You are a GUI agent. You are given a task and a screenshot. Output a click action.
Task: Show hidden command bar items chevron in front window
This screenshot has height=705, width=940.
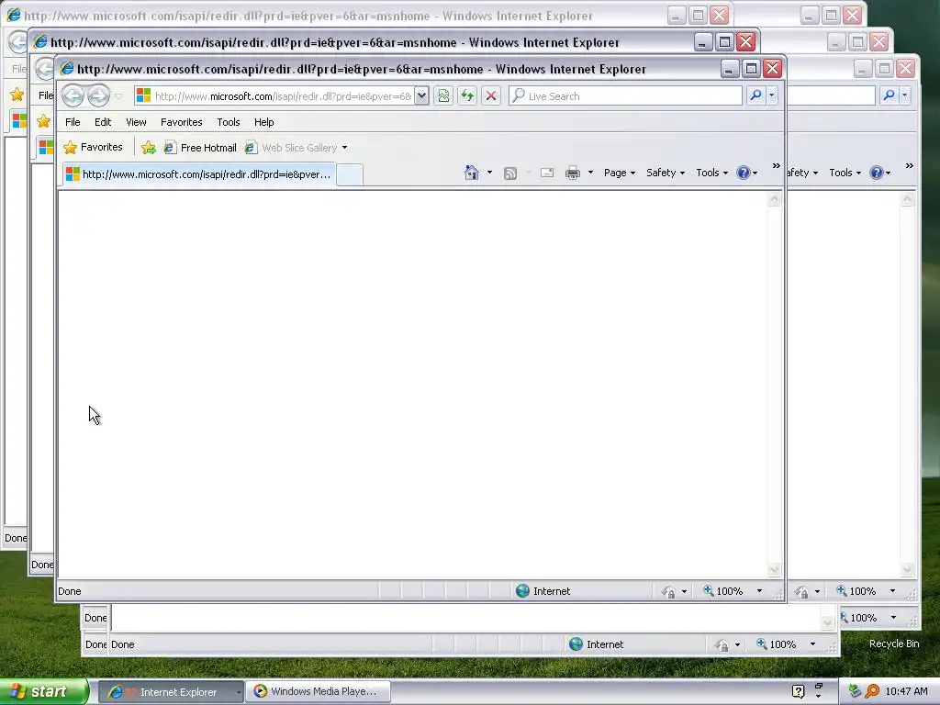(x=777, y=166)
